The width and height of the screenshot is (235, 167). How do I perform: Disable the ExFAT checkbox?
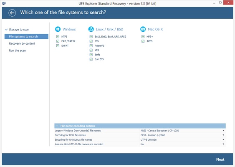click(x=58, y=46)
